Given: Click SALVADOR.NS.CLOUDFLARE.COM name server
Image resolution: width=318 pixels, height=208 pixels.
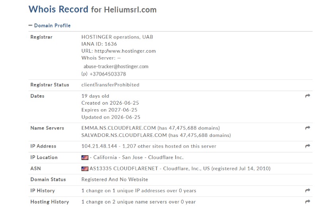Looking at the screenshot, I should (124, 135).
